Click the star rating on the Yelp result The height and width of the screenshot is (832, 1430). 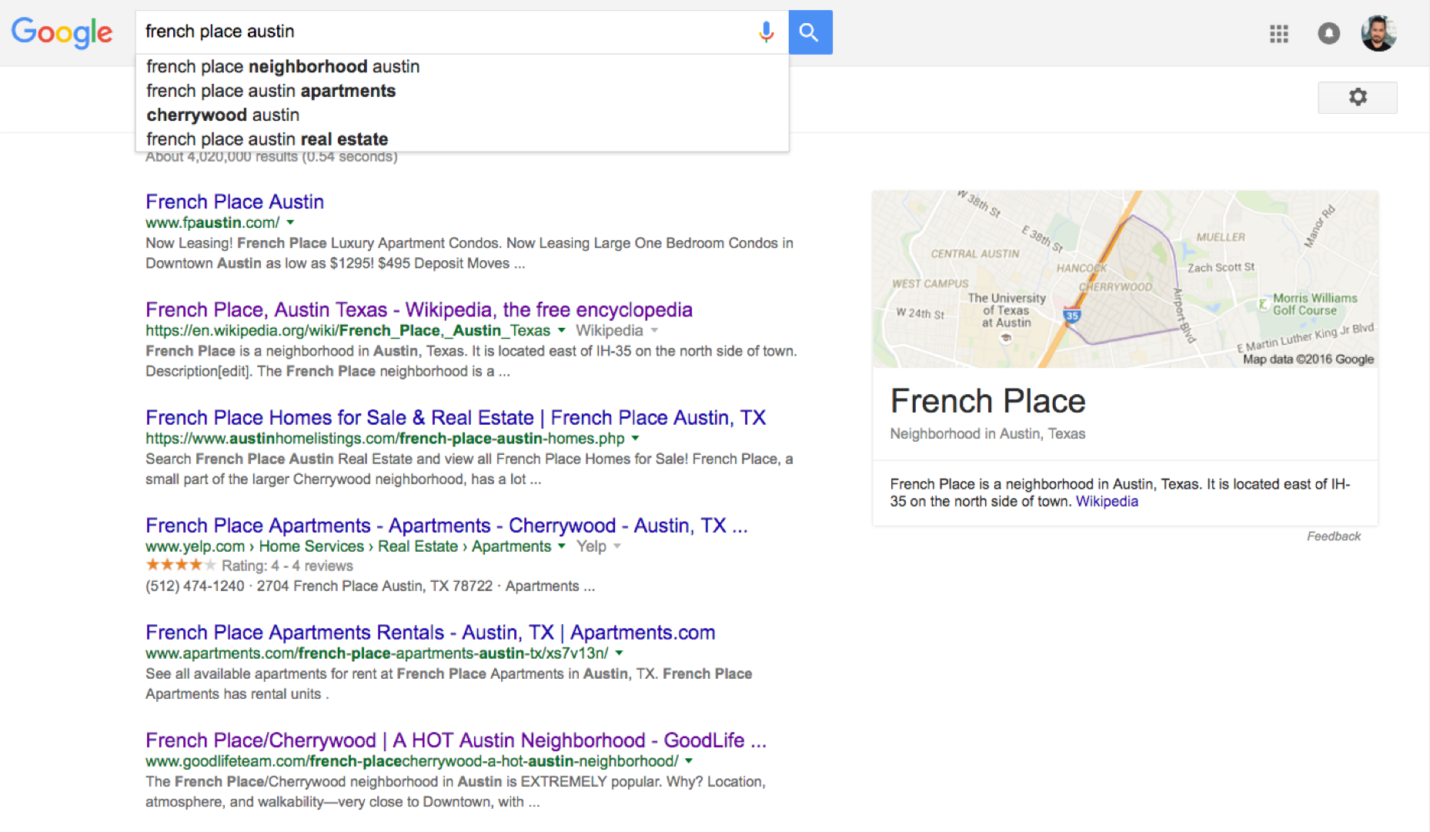[180, 564]
